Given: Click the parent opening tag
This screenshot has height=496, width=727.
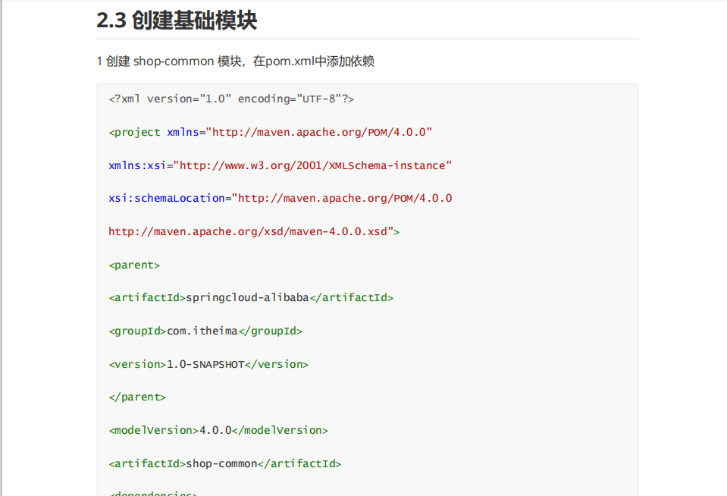Looking at the screenshot, I should pyautogui.click(x=133, y=265).
